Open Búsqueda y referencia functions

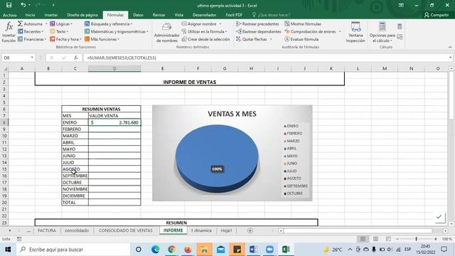pyautogui.click(x=108, y=23)
